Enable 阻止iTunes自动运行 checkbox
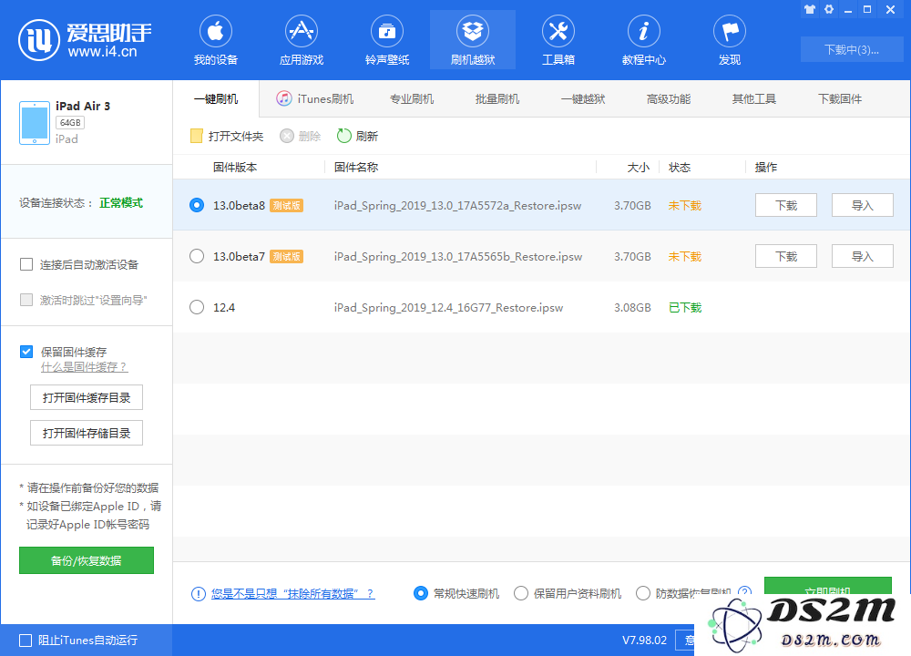 [26, 641]
